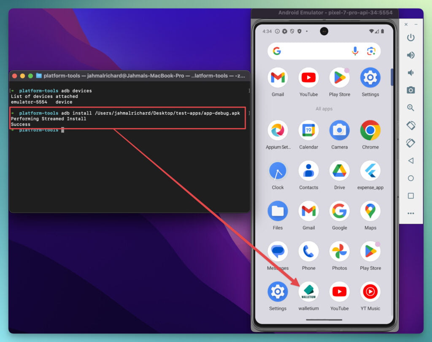Click the terminal yellow minimize button
Screen dimensions: 432x342
click(23, 76)
